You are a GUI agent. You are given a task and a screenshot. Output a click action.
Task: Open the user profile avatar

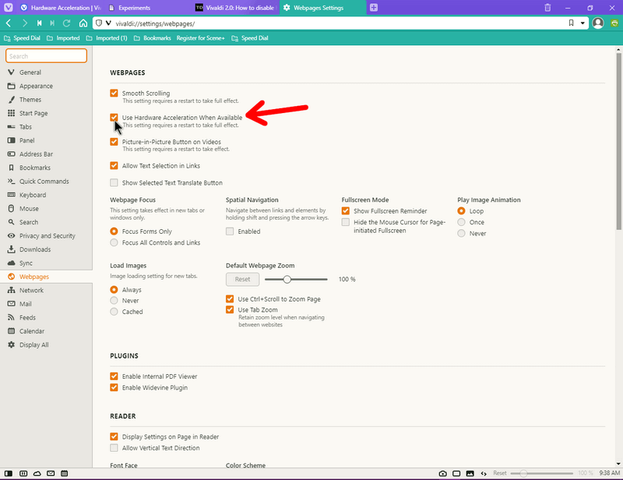click(598, 23)
